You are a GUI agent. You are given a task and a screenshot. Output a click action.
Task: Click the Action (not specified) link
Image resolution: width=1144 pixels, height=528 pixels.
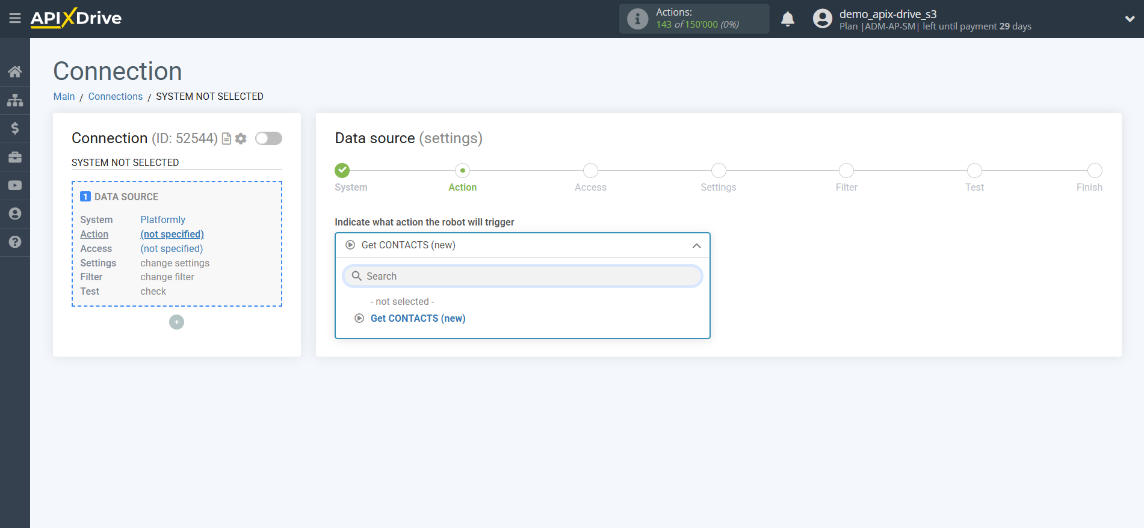[172, 235]
